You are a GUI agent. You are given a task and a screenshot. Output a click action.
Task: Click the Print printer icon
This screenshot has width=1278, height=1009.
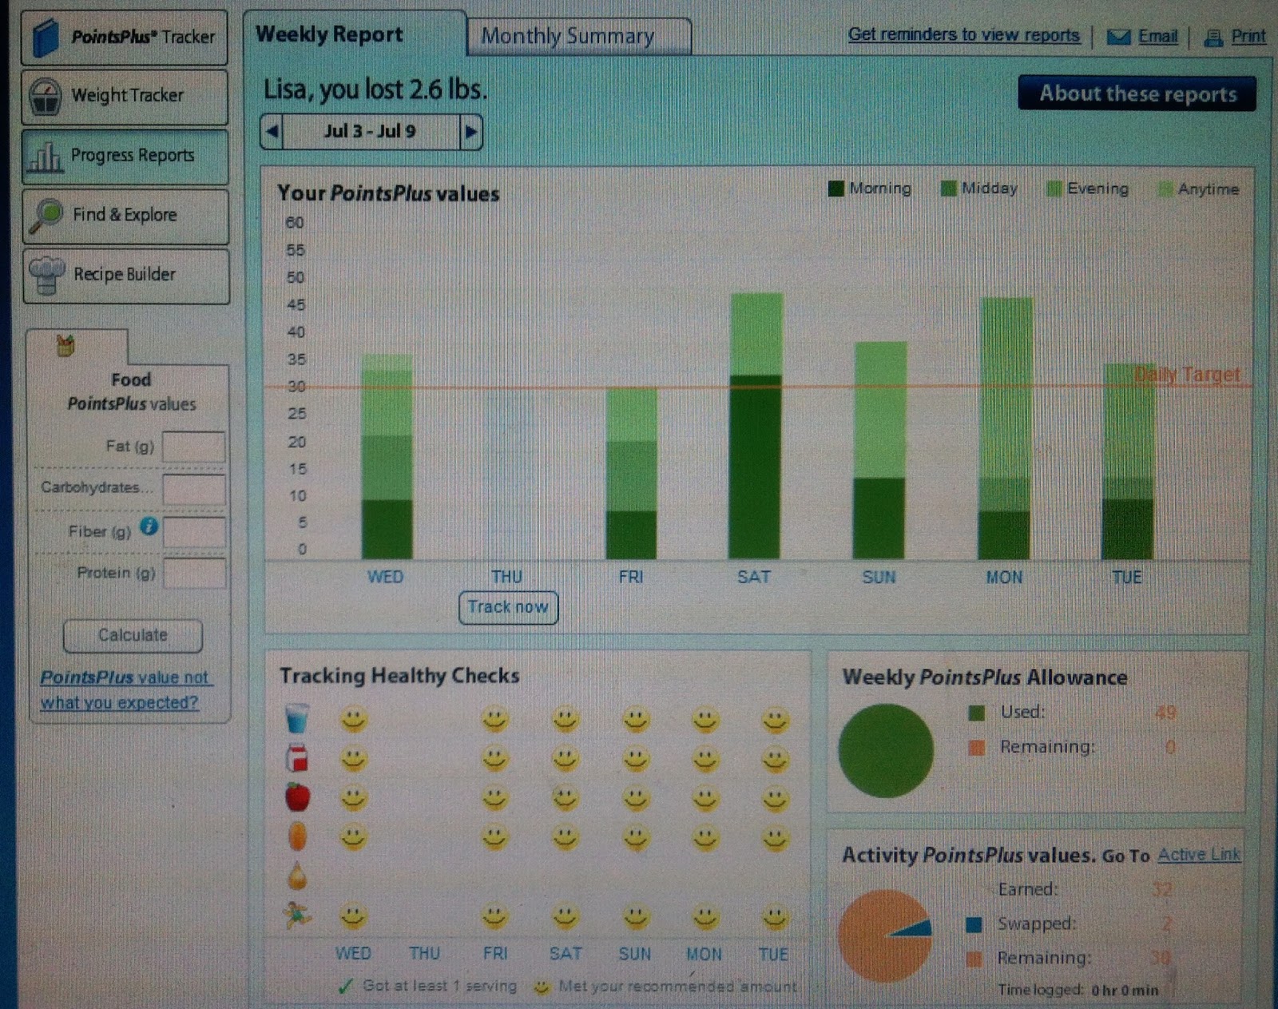coord(1213,38)
